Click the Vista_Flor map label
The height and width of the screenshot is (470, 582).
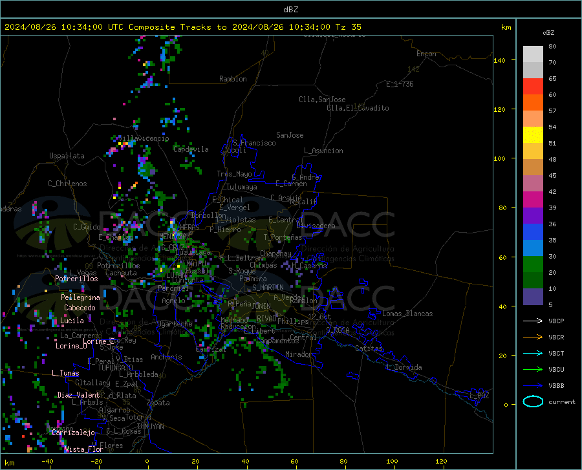coord(84,449)
